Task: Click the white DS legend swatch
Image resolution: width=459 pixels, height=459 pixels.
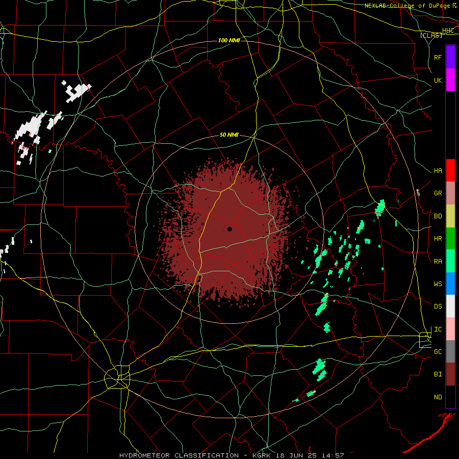Action: [x=450, y=306]
